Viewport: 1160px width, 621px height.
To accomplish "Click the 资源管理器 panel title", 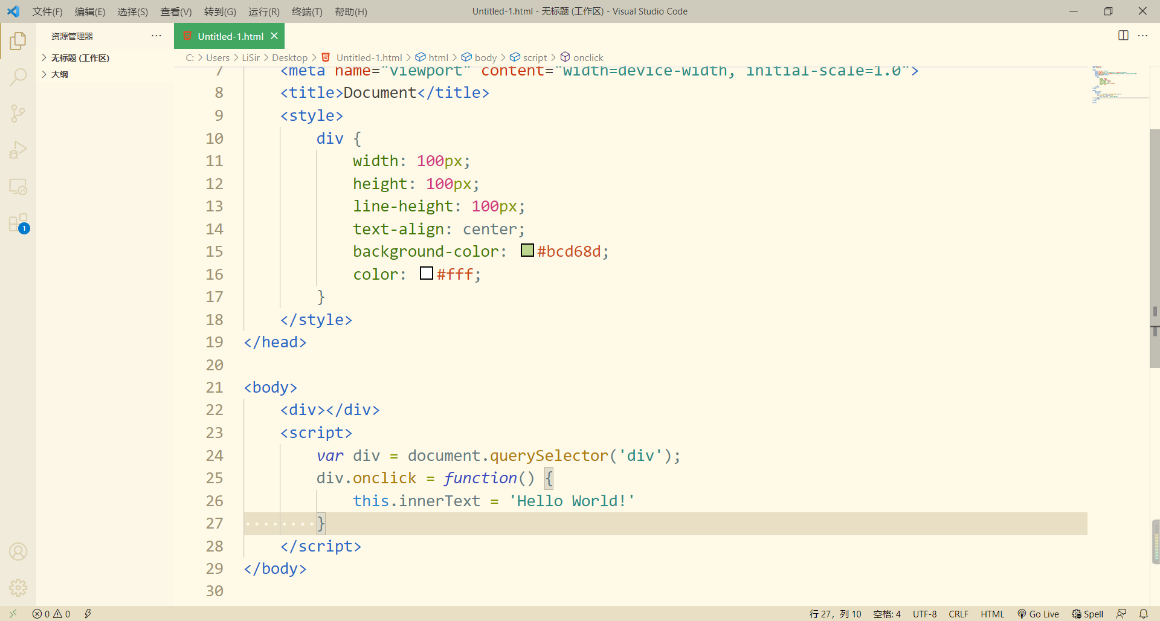I will point(72,36).
